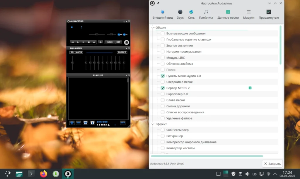The height and width of the screenshot is (179, 300).
Task: Click the volume speaker tray icon
Action: click(247, 174)
